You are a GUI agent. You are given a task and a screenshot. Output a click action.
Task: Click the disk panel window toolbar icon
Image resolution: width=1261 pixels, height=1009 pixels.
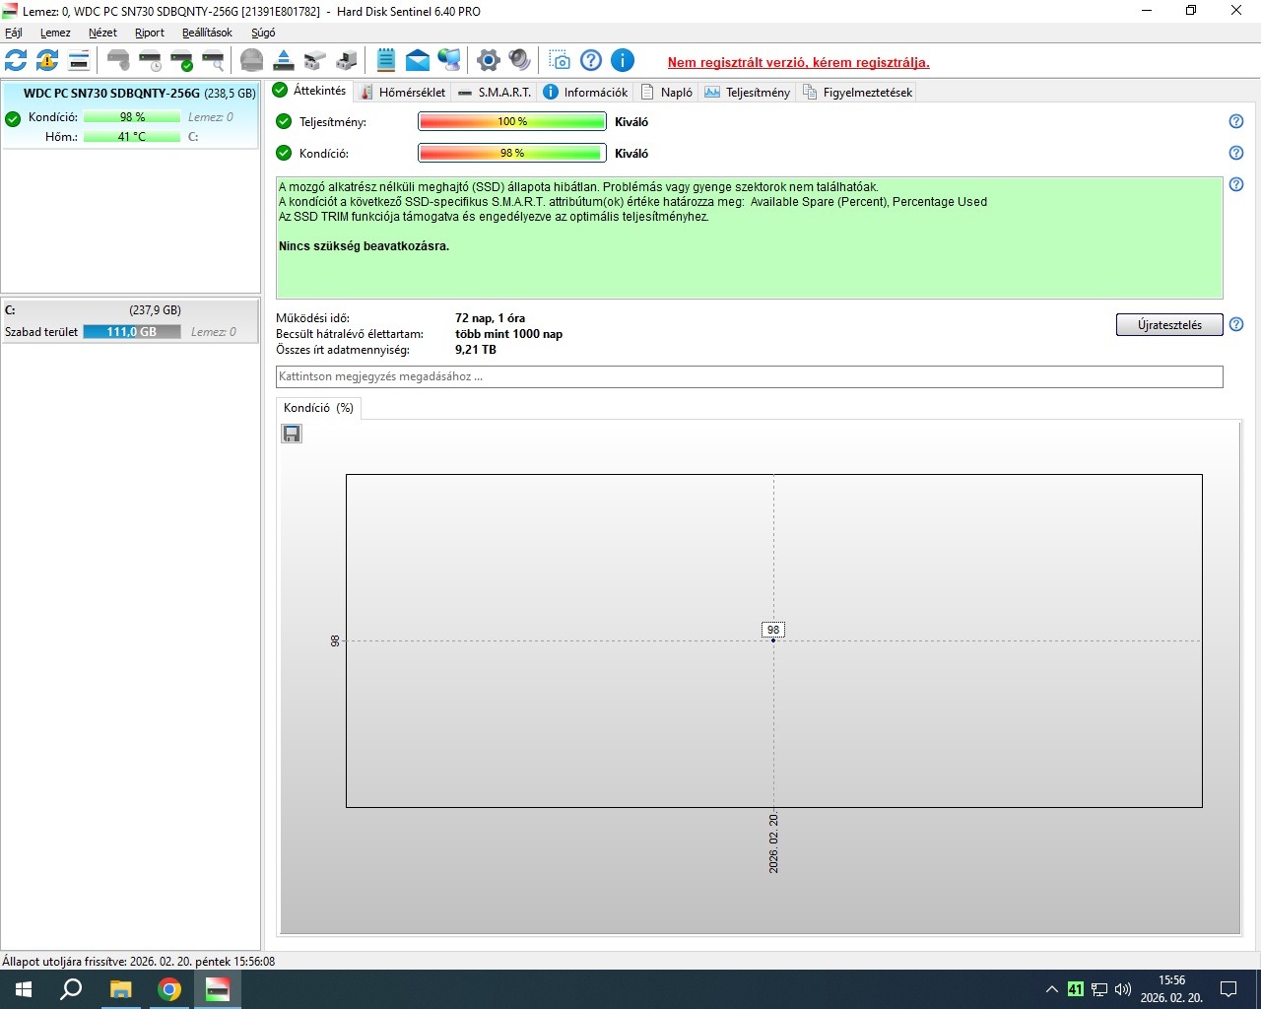[x=79, y=61]
